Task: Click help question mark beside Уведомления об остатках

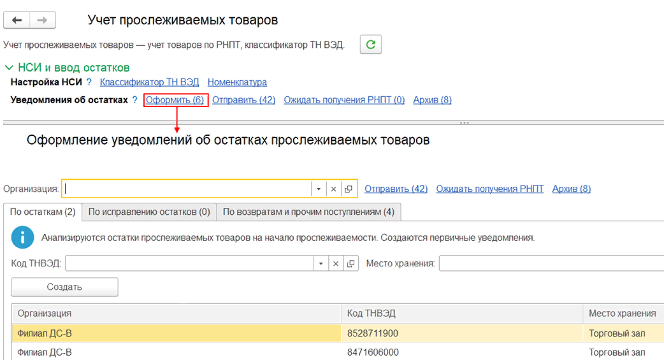Action: point(134,100)
